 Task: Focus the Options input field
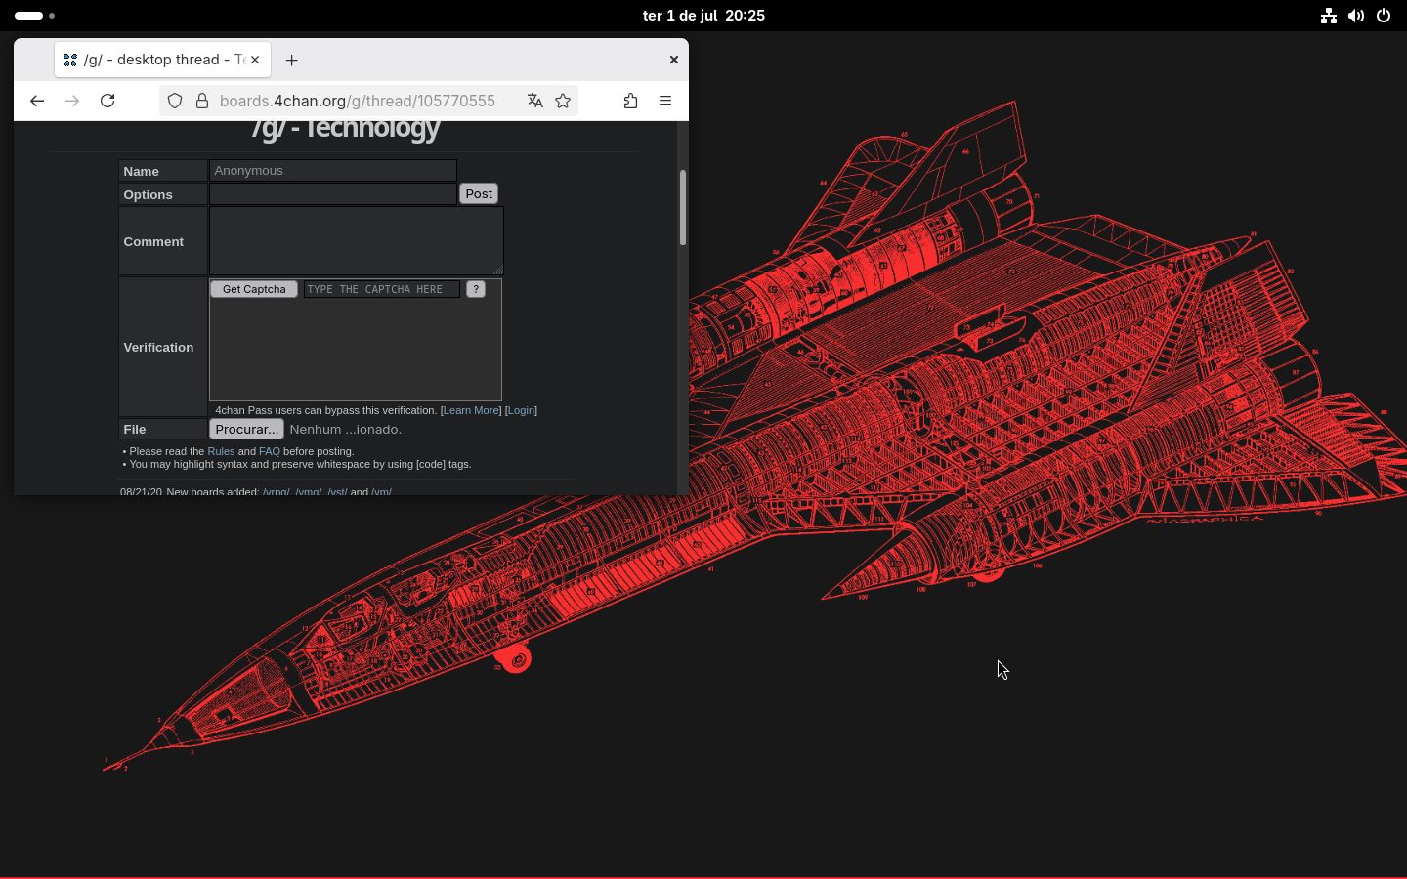coord(332,194)
